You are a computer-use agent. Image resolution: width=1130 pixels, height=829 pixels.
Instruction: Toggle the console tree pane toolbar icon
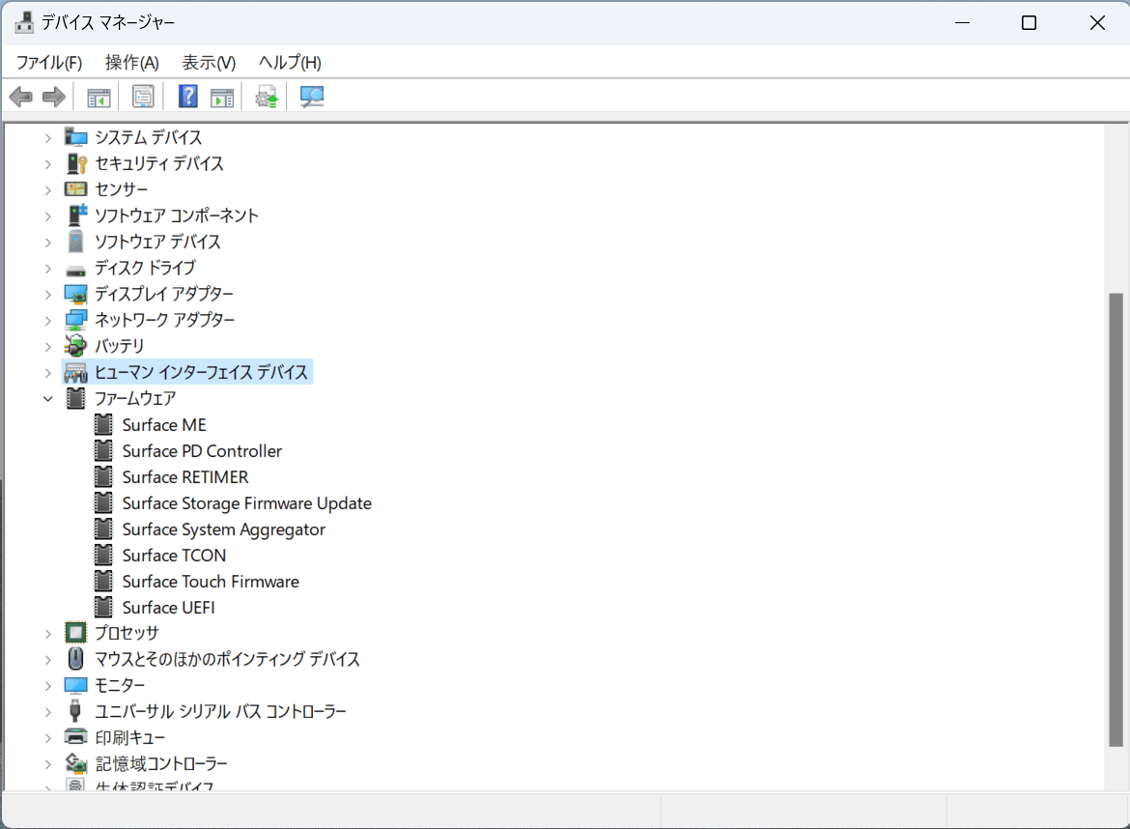coord(99,97)
